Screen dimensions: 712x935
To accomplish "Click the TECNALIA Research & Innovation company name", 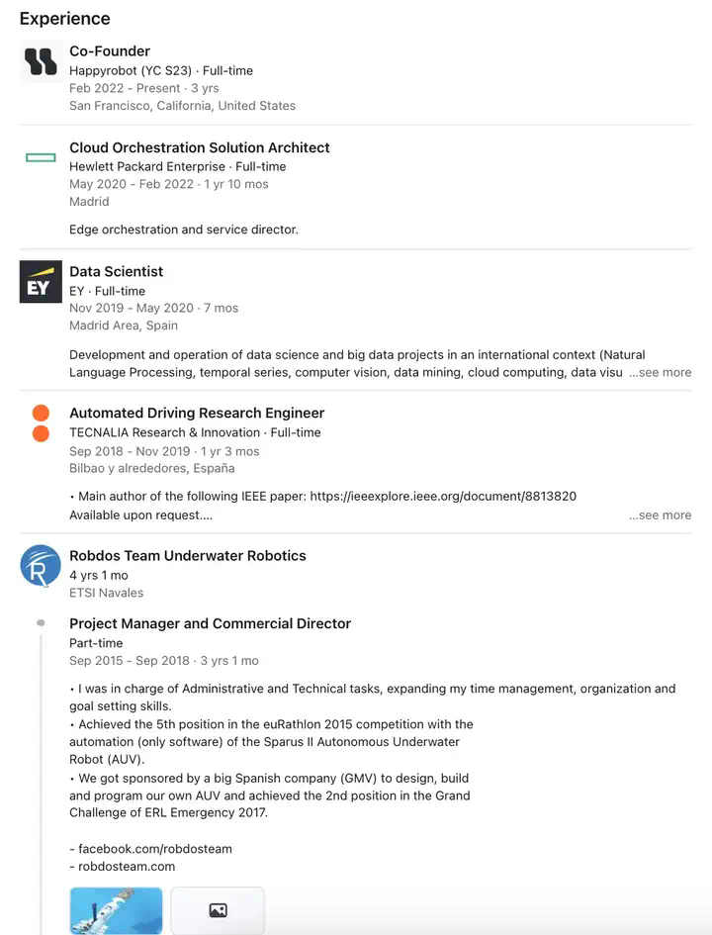I will pos(164,432).
